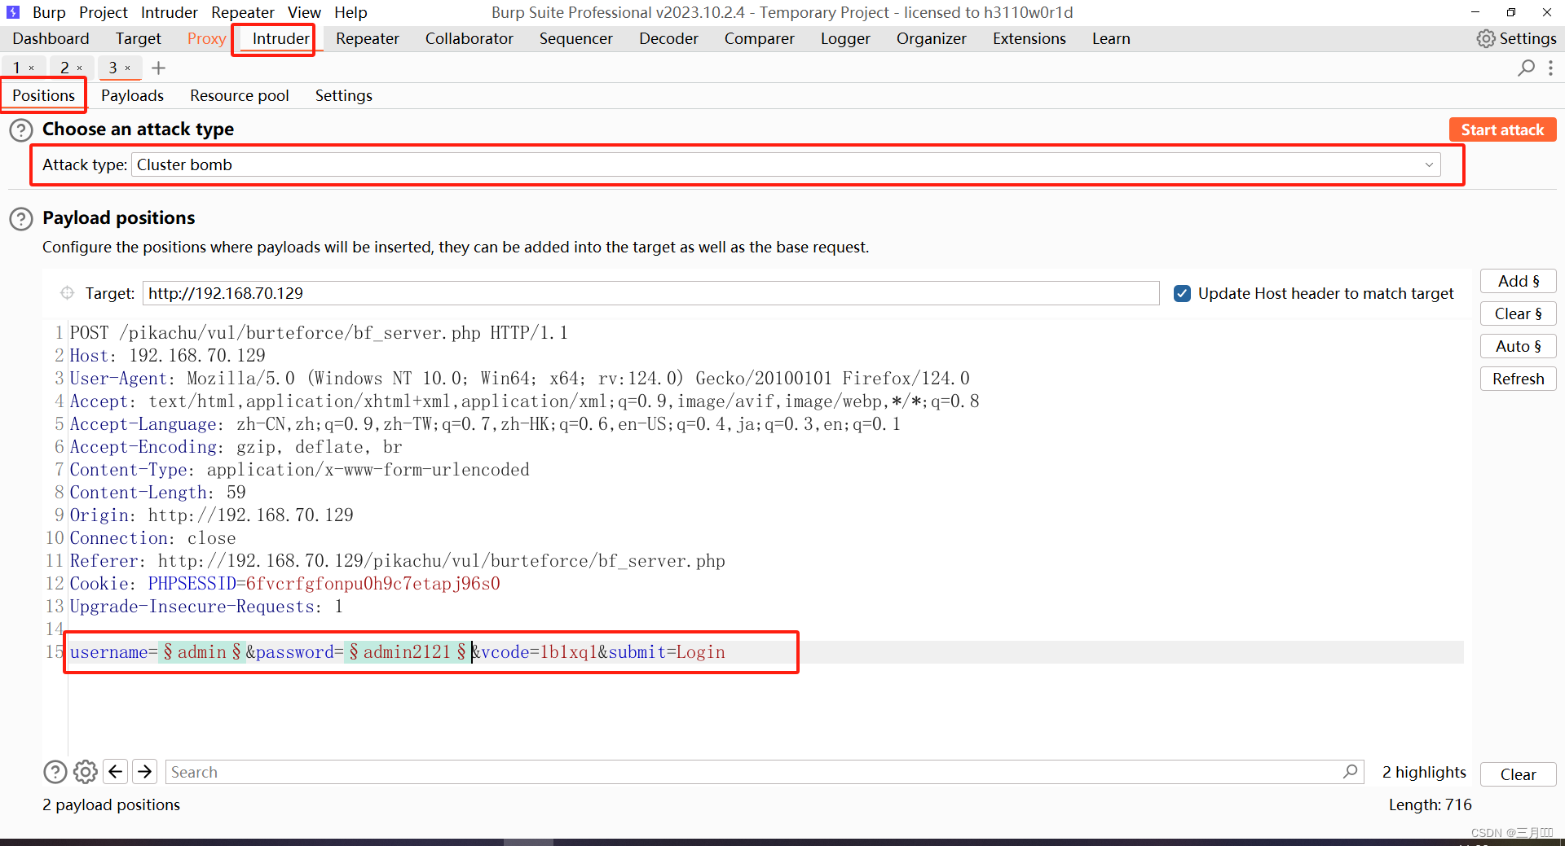Open the Payloads sub-tab
The height and width of the screenshot is (846, 1565).
point(132,95)
